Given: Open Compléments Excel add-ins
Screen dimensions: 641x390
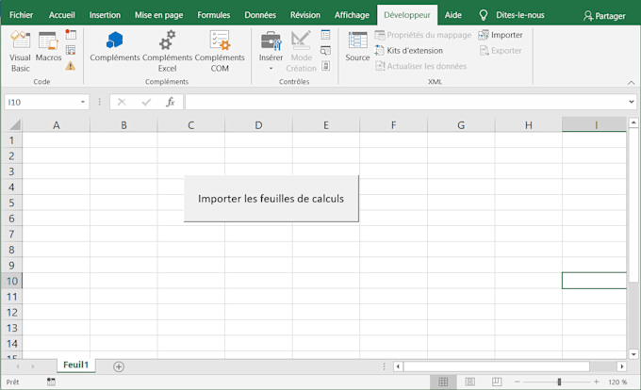Looking at the screenshot, I should (x=167, y=52).
